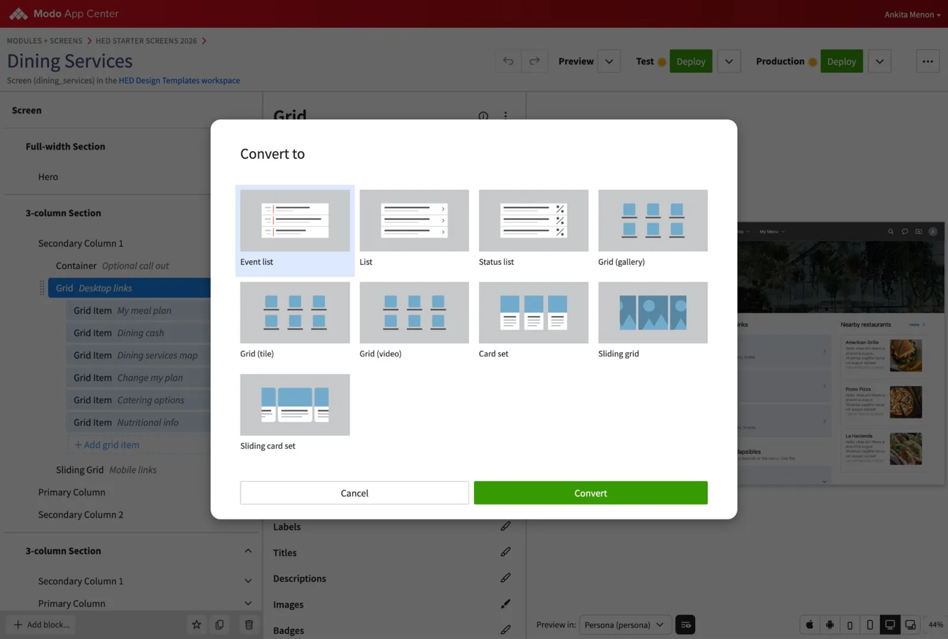Open the Preview dropdown arrow
This screenshot has width=948, height=639.
[608, 61]
